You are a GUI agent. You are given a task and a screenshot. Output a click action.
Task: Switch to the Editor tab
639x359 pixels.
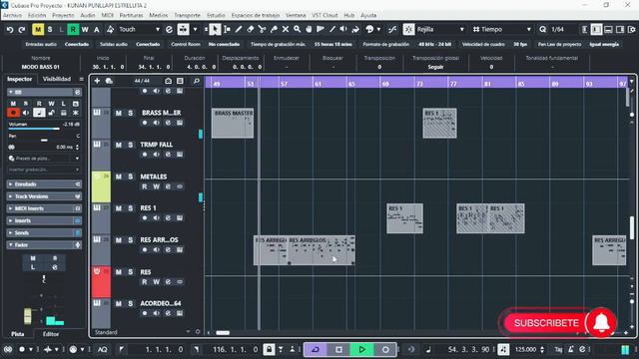pos(51,334)
